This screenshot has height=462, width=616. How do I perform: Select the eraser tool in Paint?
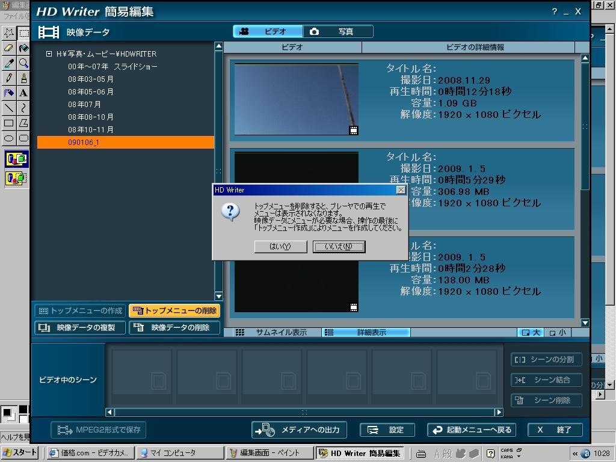pyautogui.click(x=8, y=48)
